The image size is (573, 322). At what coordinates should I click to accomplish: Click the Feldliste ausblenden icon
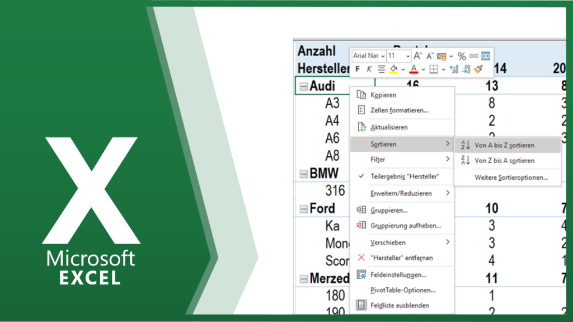click(361, 305)
